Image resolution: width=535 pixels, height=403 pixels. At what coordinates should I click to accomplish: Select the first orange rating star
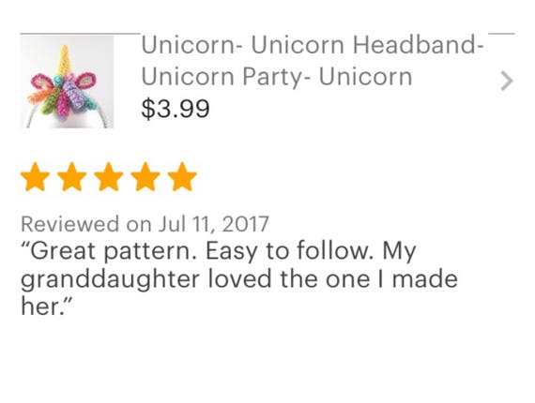(35, 176)
